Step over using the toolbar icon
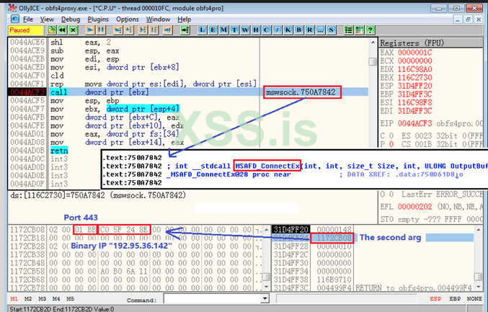 (x=129, y=30)
